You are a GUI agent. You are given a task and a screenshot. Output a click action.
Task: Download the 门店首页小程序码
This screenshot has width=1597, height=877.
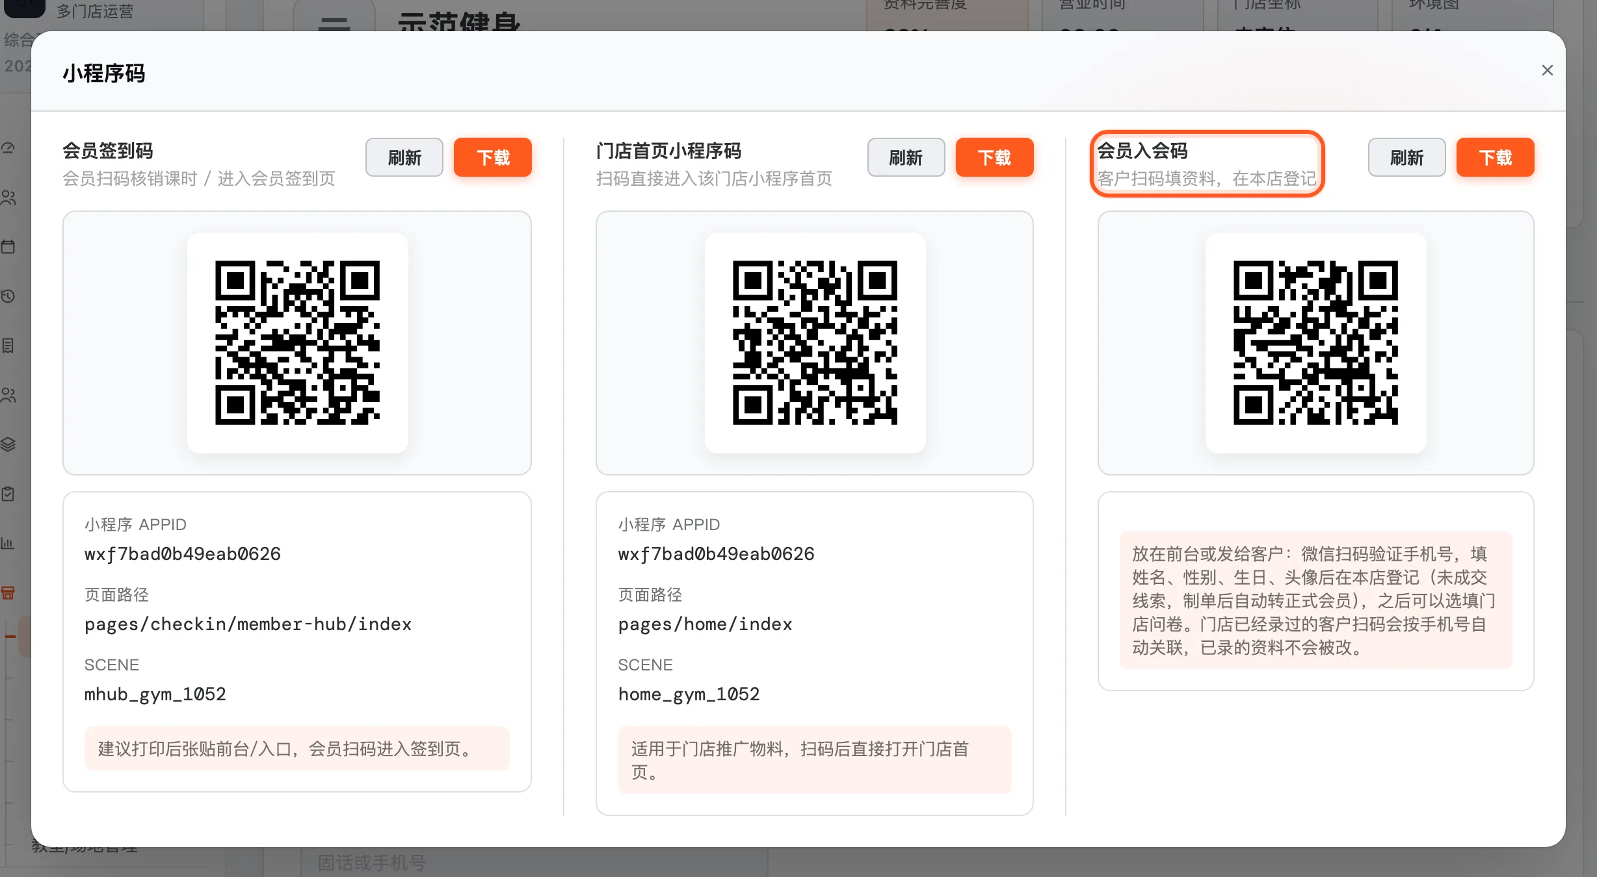pos(994,157)
